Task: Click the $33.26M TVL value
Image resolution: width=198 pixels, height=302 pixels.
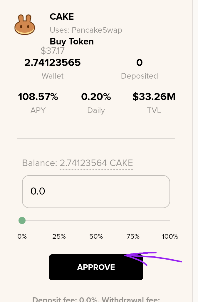Action: click(x=154, y=97)
